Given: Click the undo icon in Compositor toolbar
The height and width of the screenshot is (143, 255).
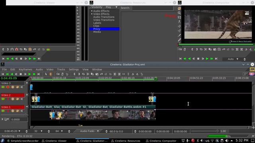Looking at the screenshot, I should tap(246, 49).
